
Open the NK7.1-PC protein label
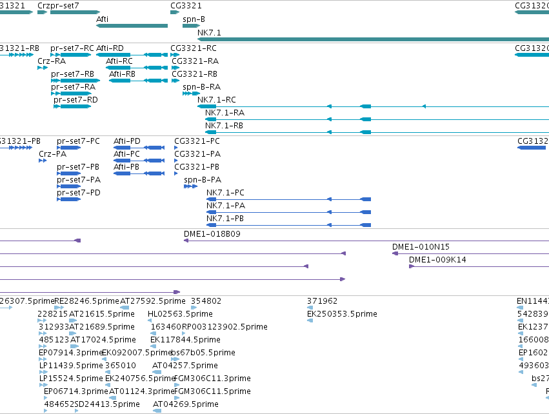pyautogui.click(x=226, y=193)
